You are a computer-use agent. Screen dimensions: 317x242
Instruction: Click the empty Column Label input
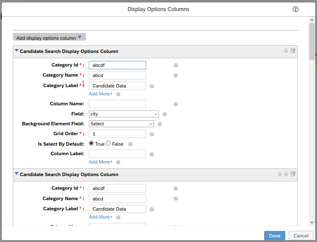click(x=117, y=154)
